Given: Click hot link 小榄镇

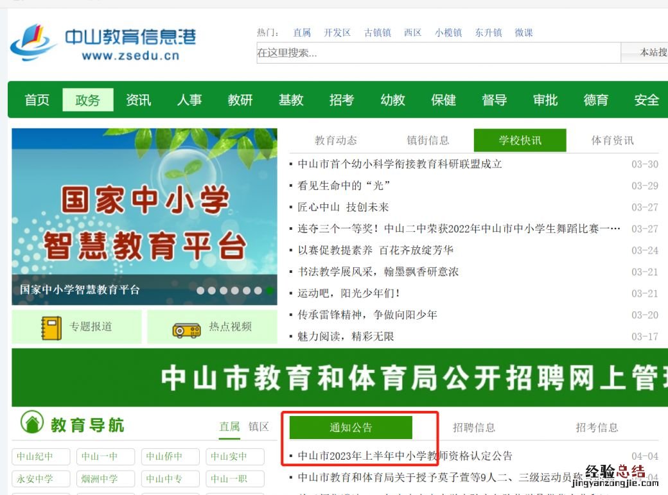Looking at the screenshot, I should [x=448, y=33].
